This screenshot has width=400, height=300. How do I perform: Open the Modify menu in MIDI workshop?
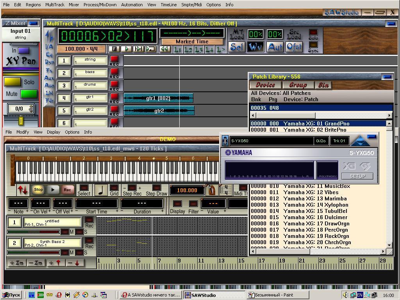[23, 132]
